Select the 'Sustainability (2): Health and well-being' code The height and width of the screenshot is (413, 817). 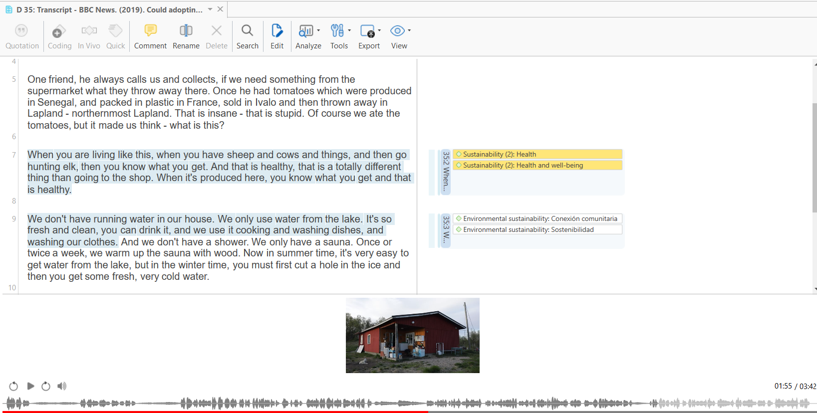pyautogui.click(x=523, y=165)
